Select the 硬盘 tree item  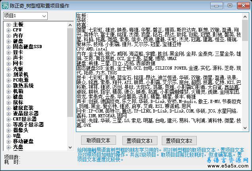click(x=18, y=41)
